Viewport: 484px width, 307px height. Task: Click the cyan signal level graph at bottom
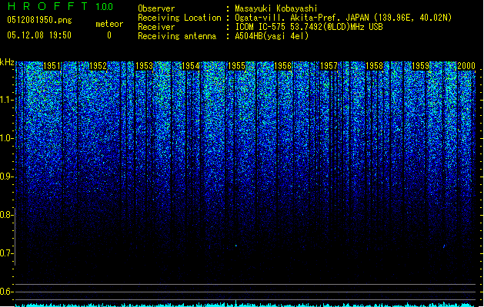(x=245, y=304)
